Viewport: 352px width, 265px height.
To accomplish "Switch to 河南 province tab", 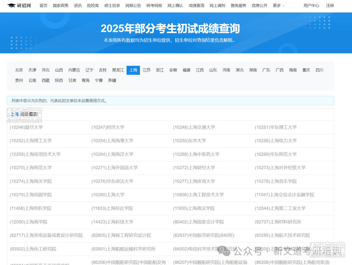I will click(x=226, y=70).
